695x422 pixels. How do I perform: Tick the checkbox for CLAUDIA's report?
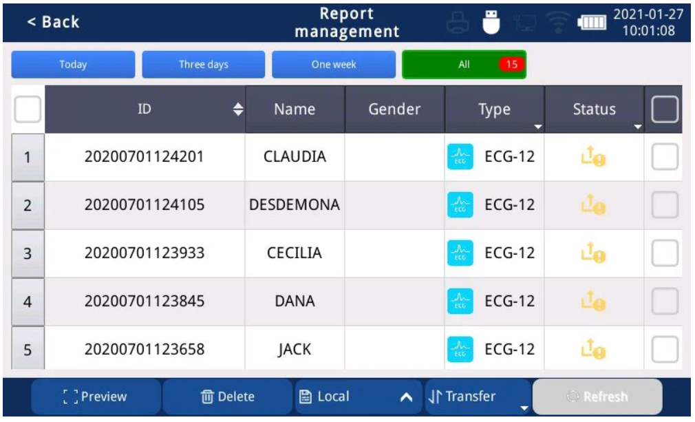pyautogui.click(x=665, y=157)
